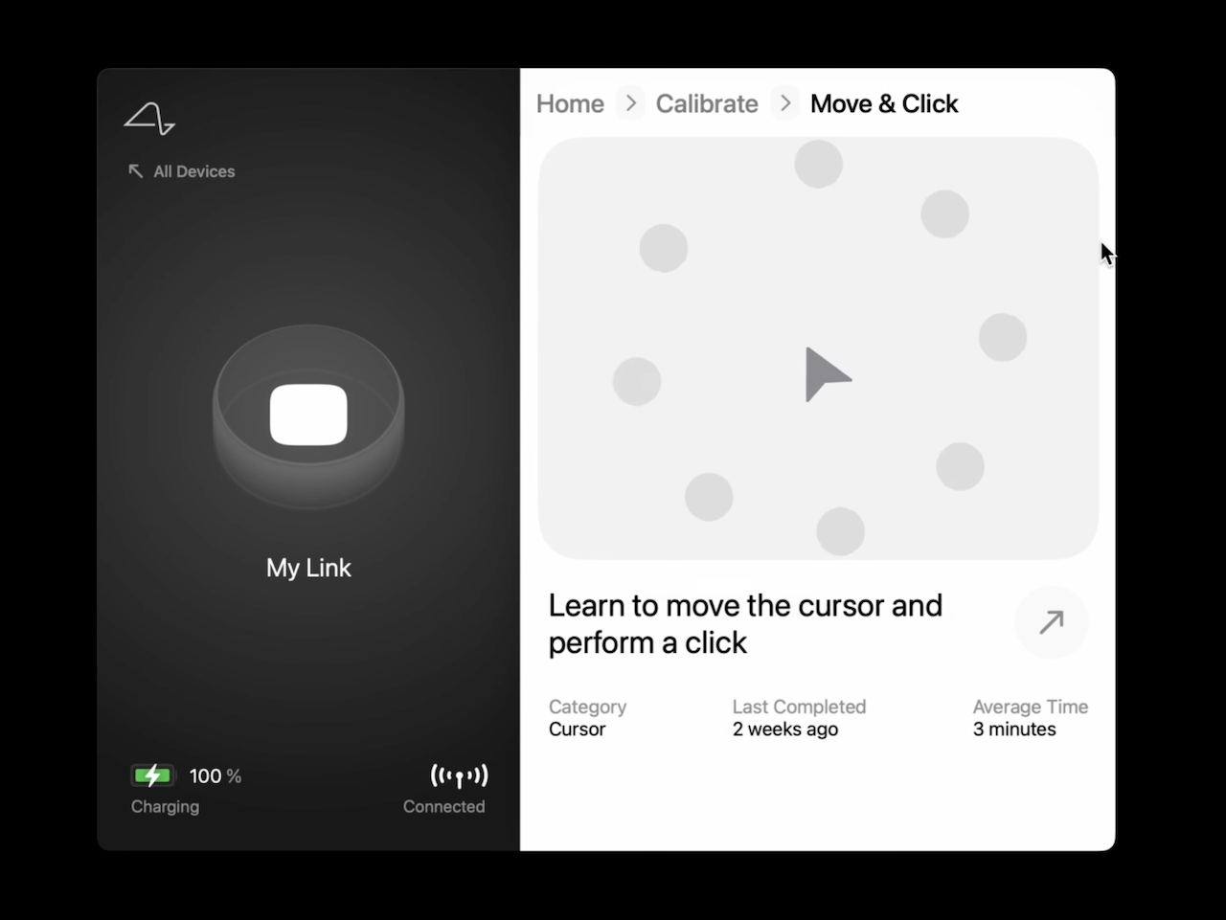Click the Last Completed label
Image resolution: width=1226 pixels, height=920 pixels.
[799, 707]
